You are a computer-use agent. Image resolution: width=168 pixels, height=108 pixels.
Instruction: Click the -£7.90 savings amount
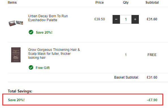pos(152,100)
